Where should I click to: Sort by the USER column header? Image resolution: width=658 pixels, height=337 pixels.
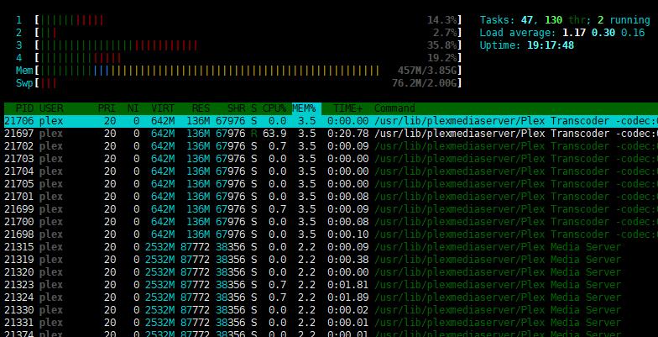pos(51,108)
